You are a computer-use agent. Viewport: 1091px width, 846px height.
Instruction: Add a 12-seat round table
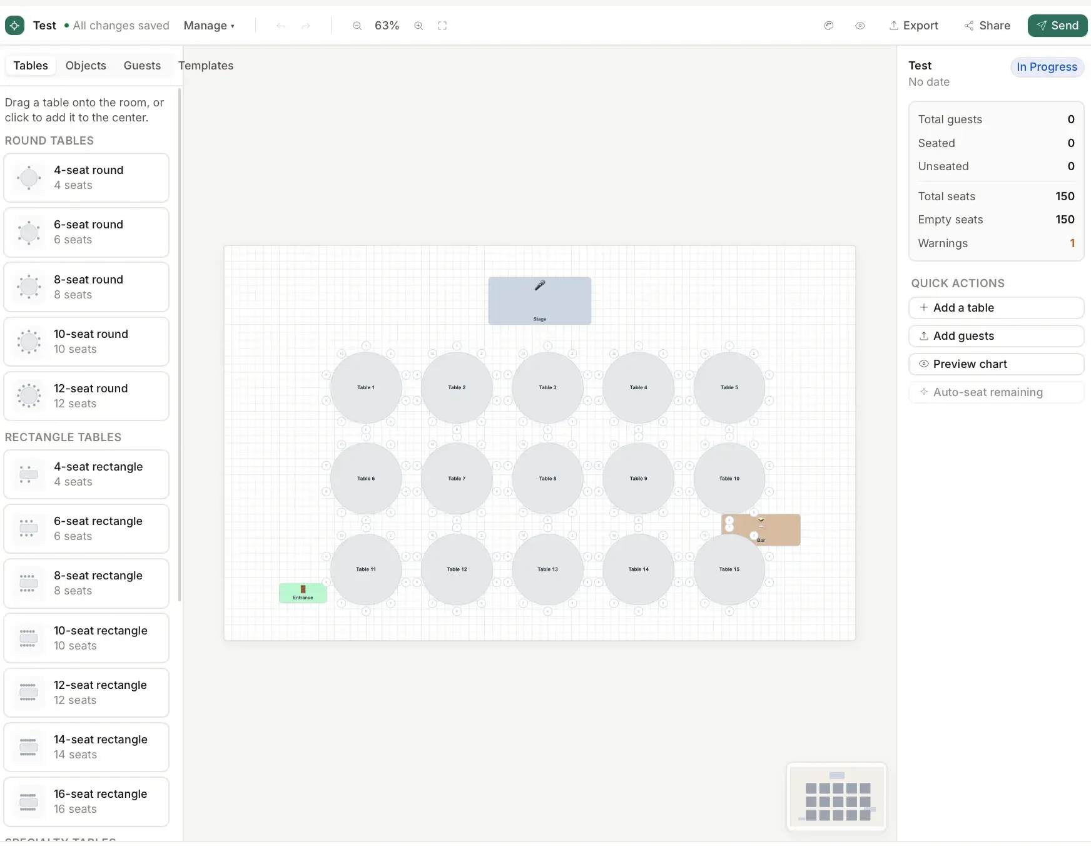tap(86, 396)
